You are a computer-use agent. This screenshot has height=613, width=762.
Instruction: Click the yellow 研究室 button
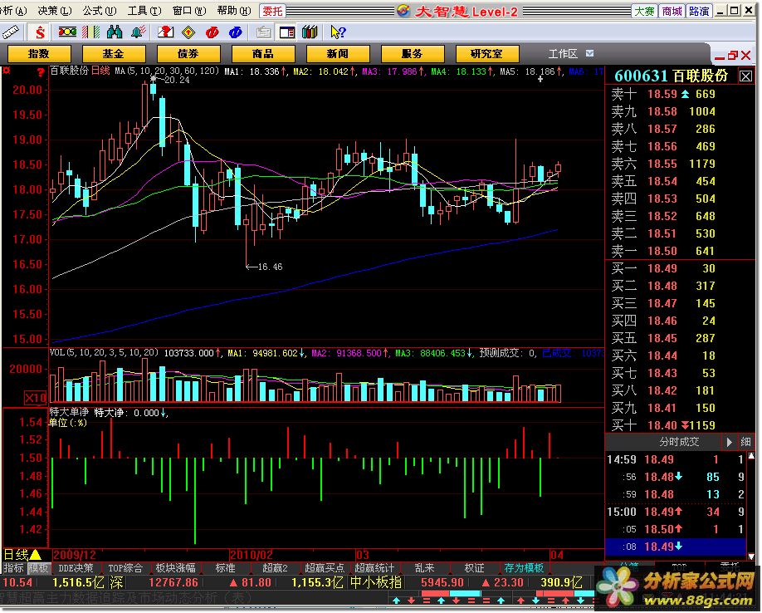[x=487, y=53]
